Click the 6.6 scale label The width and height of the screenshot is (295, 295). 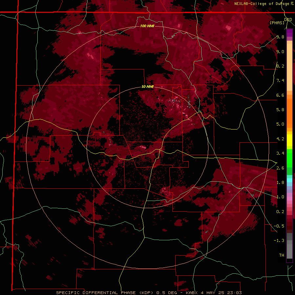[280, 95]
